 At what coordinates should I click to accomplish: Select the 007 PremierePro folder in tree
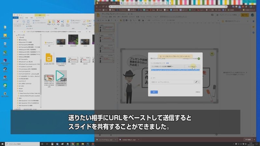tap(23, 59)
